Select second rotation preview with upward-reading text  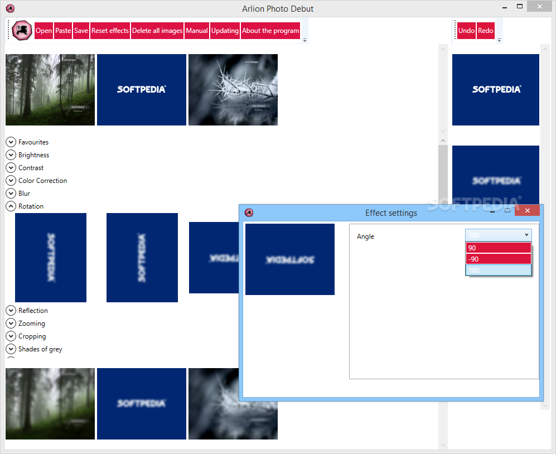pos(142,258)
